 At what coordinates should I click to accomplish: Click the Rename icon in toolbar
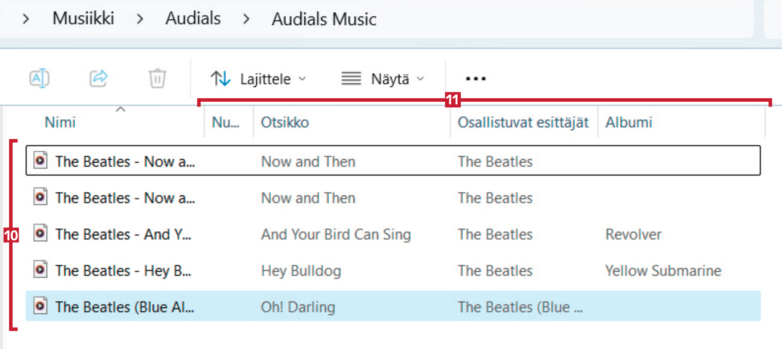(x=39, y=78)
